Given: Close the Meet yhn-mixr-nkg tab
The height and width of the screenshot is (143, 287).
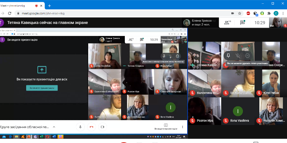Looking at the screenshot, I should tap(41, 6).
